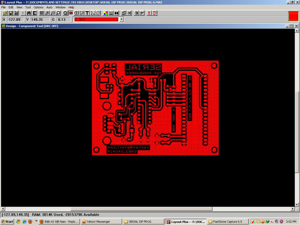Click the Y coordinate field 149.35
This screenshot has width=300, height=225.
click(x=40, y=20)
